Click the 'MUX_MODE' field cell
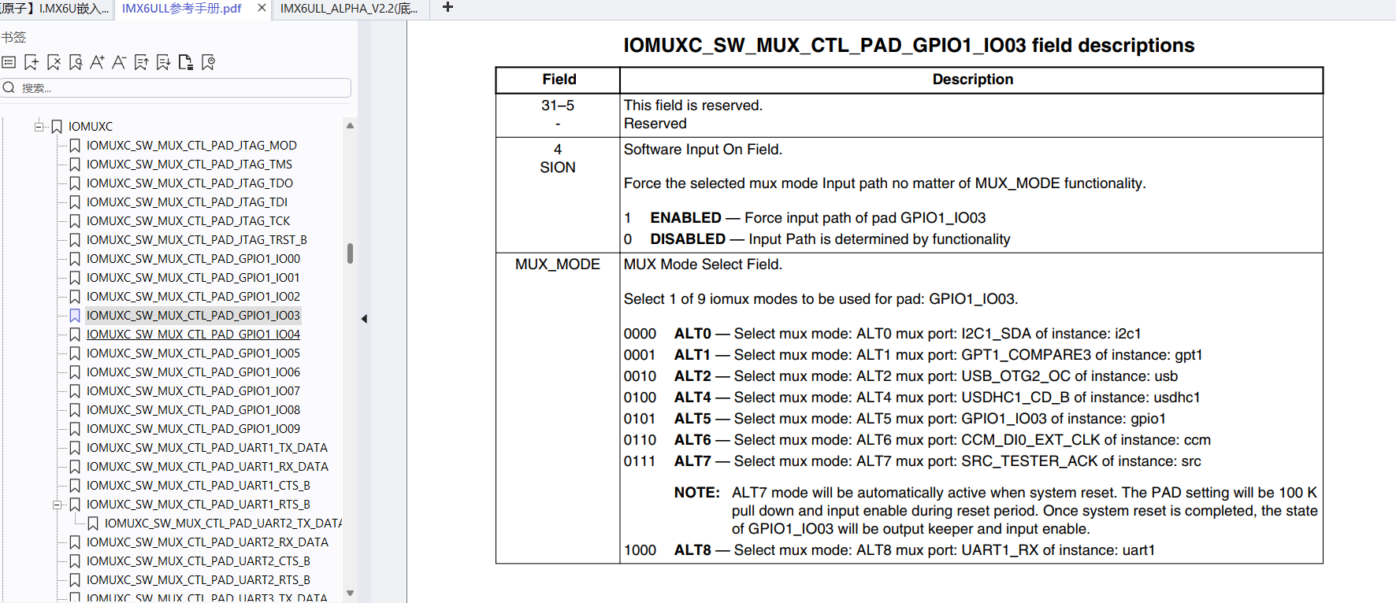1396x603 pixels. (557, 264)
